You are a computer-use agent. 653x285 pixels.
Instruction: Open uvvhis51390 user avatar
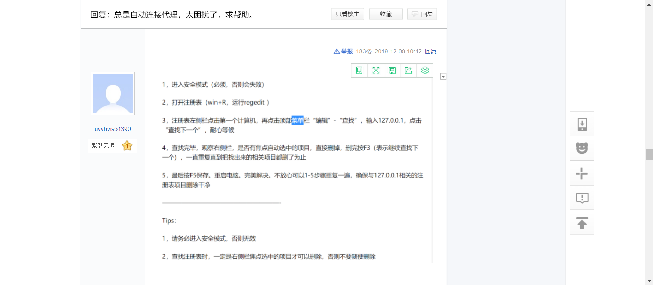(x=113, y=93)
